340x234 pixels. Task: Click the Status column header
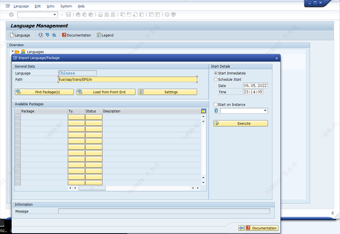pos(94,111)
